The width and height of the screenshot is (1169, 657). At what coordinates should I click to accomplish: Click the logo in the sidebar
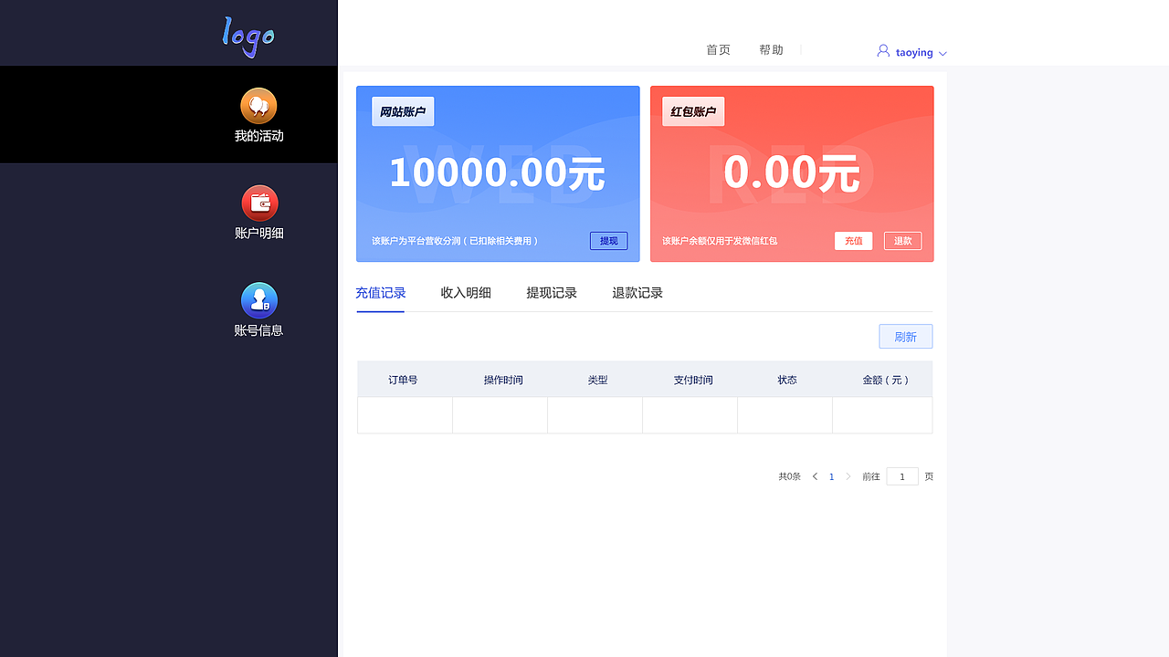247,36
